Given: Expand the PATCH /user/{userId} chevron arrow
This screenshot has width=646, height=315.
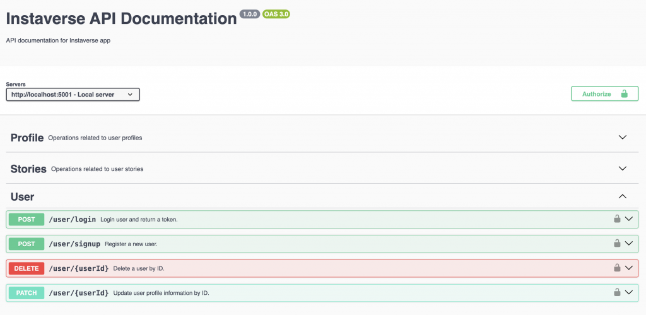Looking at the screenshot, I should tap(629, 292).
